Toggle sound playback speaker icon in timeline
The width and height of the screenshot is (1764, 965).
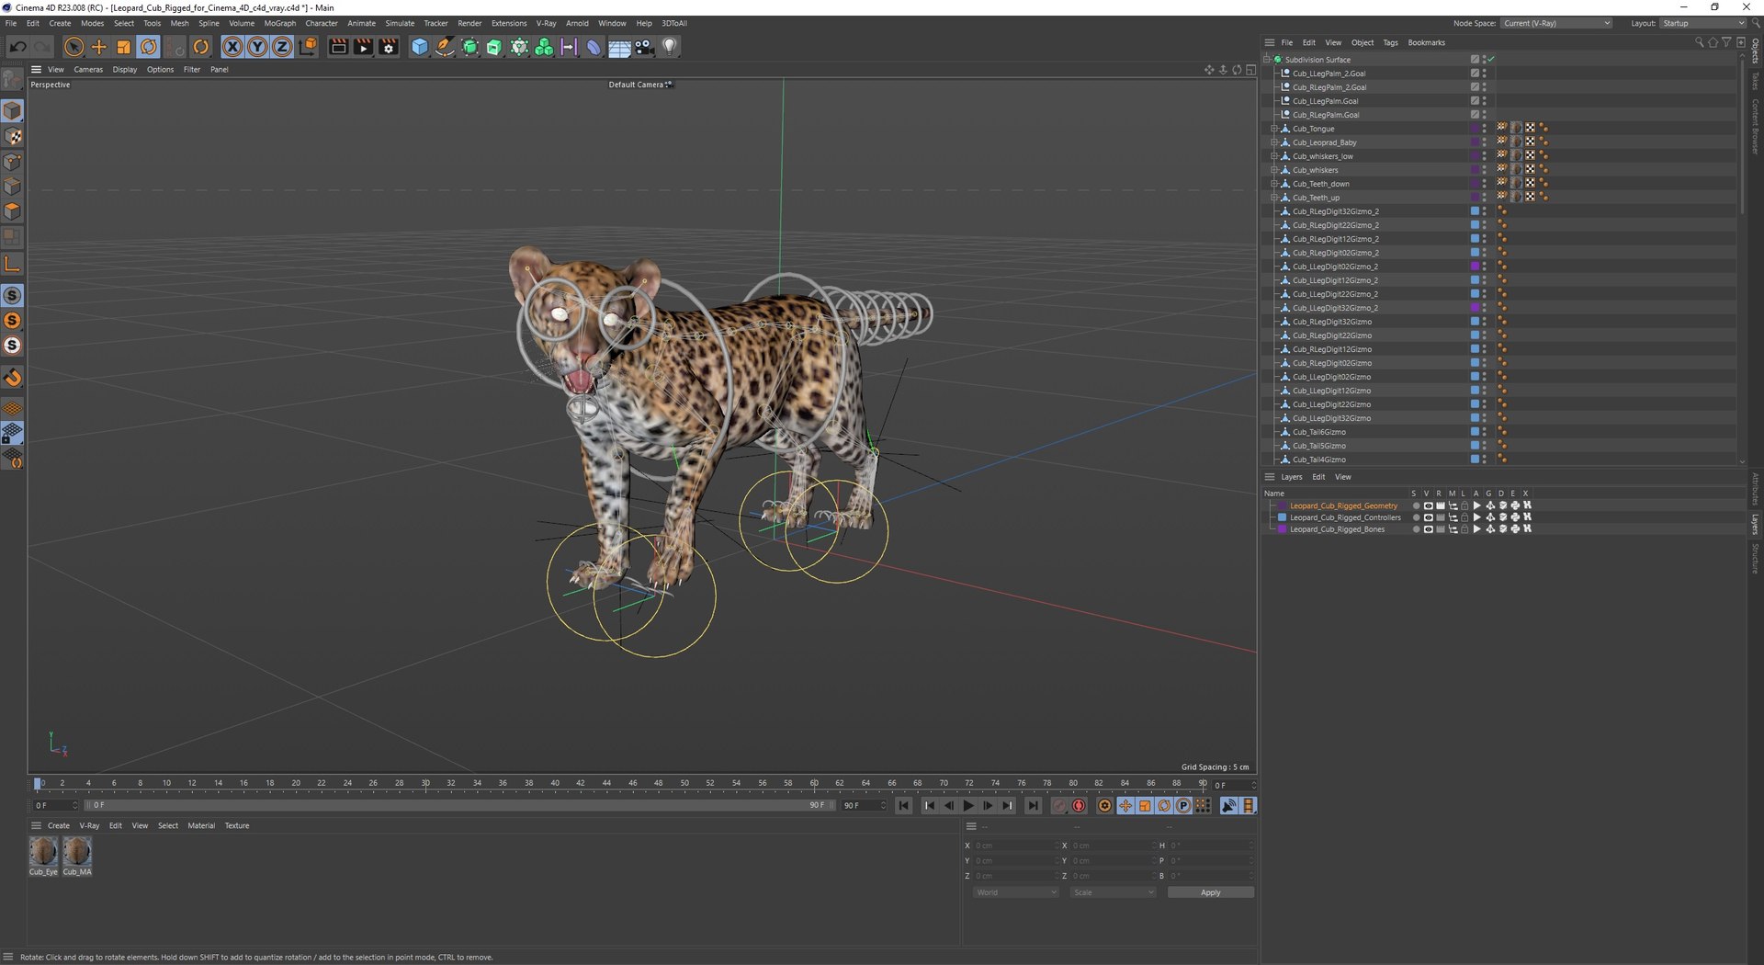point(1228,806)
